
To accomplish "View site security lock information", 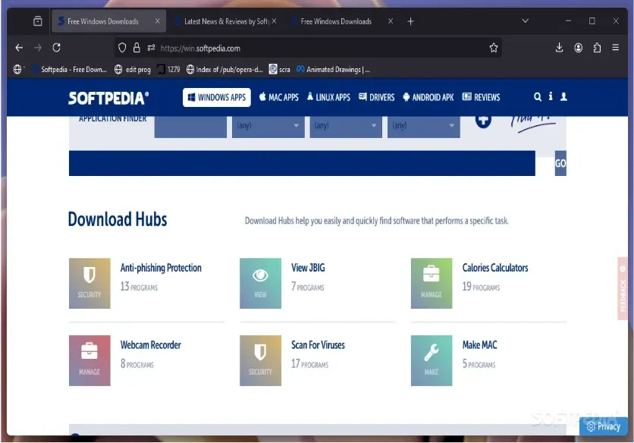I will (x=137, y=48).
